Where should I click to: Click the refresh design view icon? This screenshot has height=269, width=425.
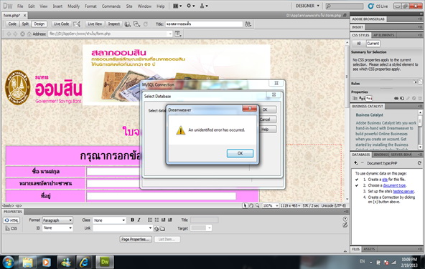pos(146,24)
